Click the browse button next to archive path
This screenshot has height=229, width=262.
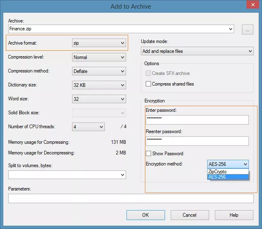pos(248,29)
